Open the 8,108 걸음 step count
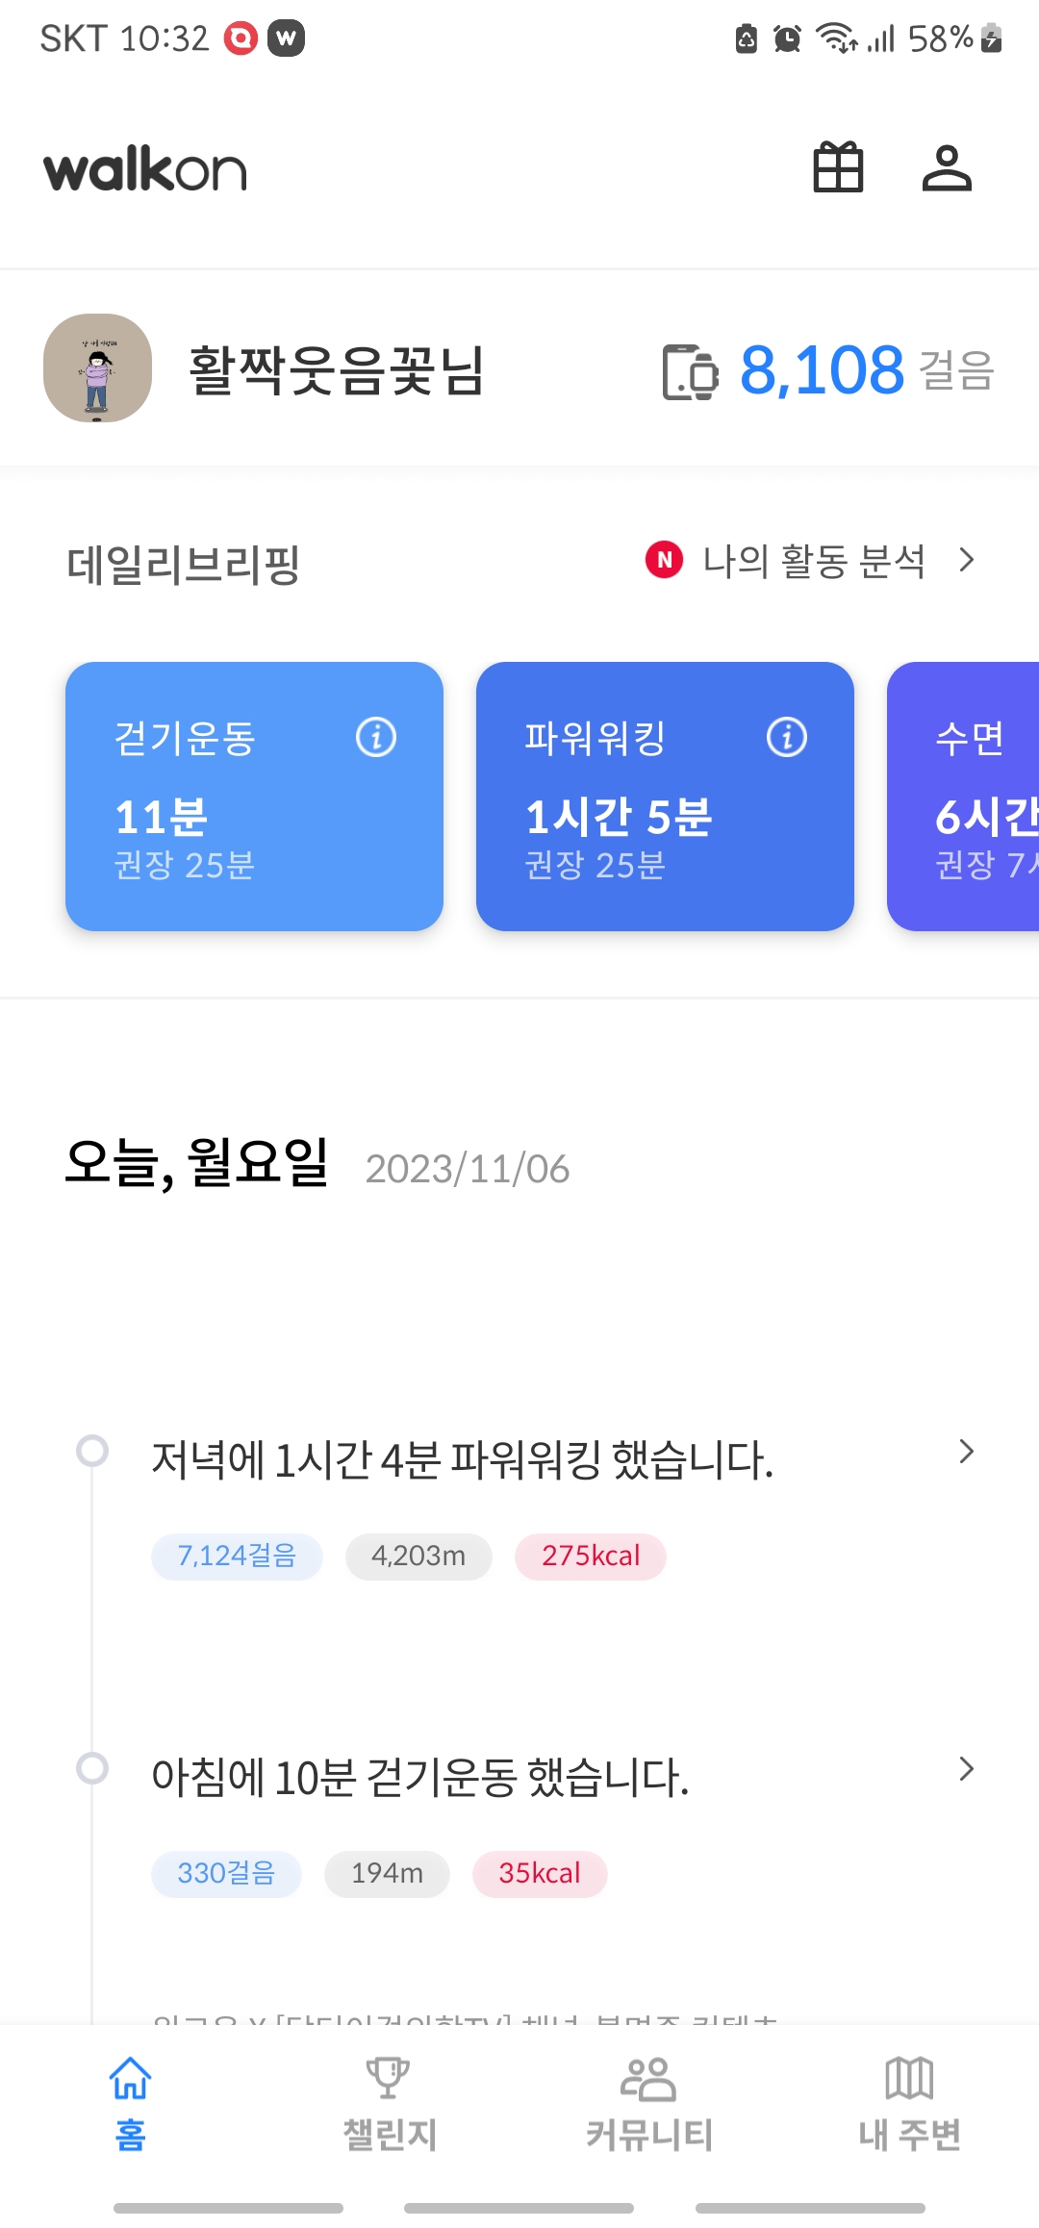The height and width of the screenshot is (2228, 1039). [x=822, y=370]
